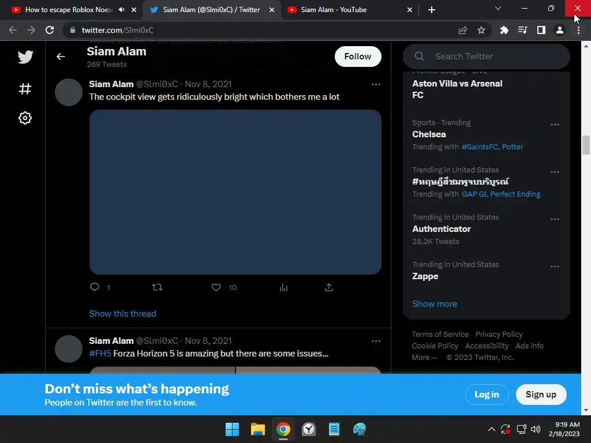
Task: Open File Explorer from taskbar
Action: pyautogui.click(x=258, y=429)
